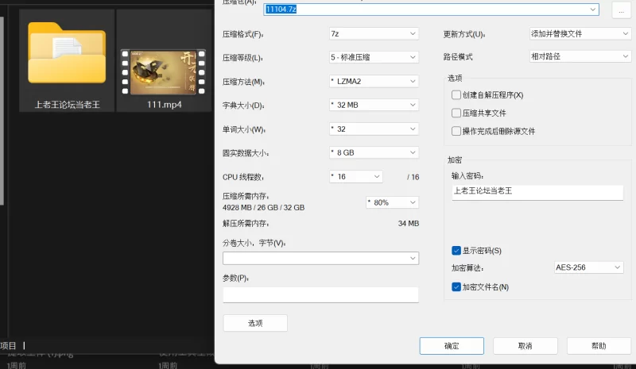Confirm with the 确定 button
The height and width of the screenshot is (369, 636).
452,346
